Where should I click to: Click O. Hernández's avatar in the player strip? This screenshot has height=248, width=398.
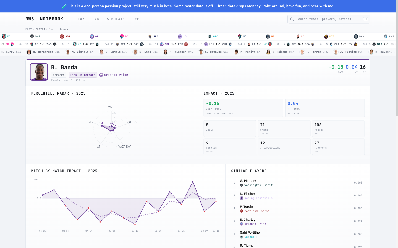(29, 52)
